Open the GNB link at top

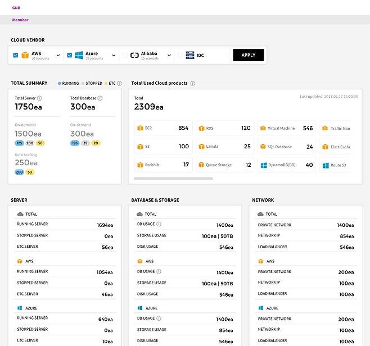click(x=16, y=8)
